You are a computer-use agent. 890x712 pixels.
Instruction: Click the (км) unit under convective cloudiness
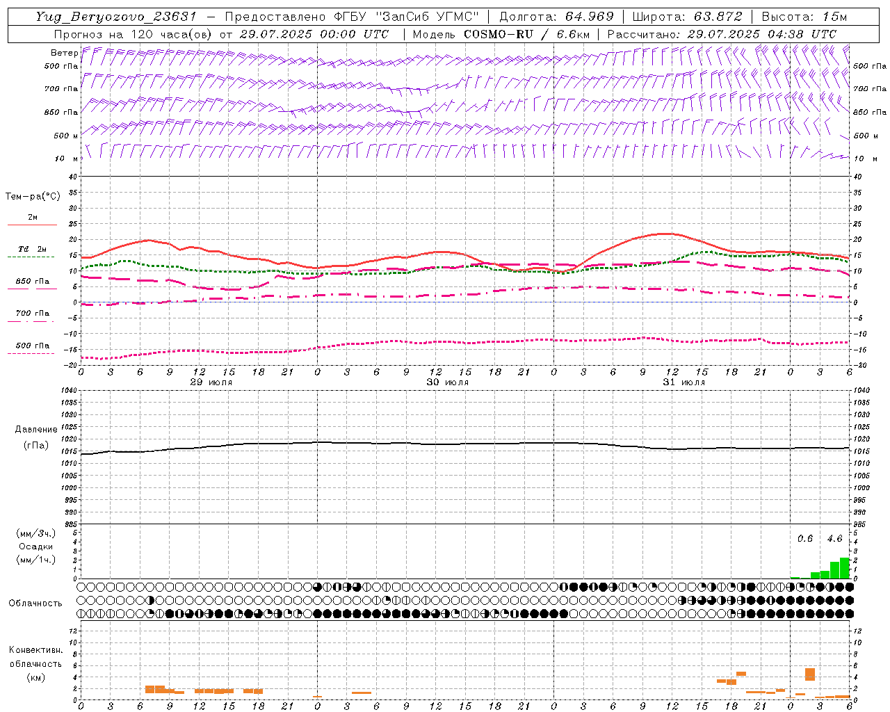35,677
